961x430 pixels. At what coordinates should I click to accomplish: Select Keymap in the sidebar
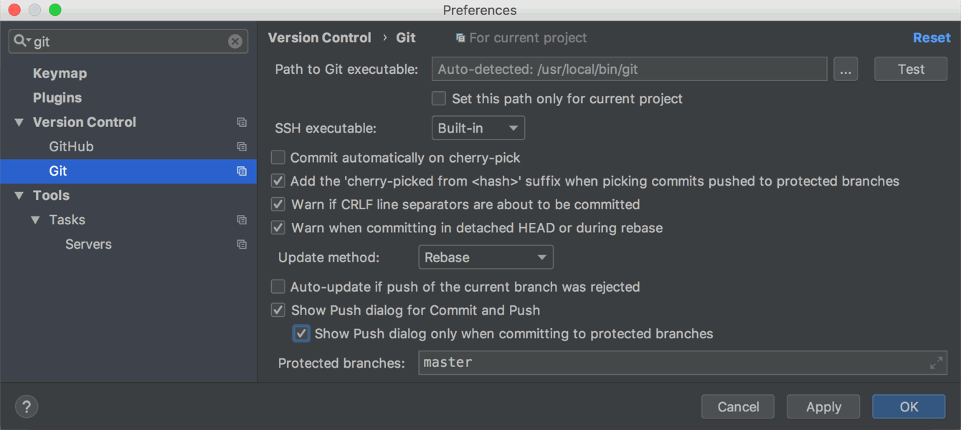[60, 73]
